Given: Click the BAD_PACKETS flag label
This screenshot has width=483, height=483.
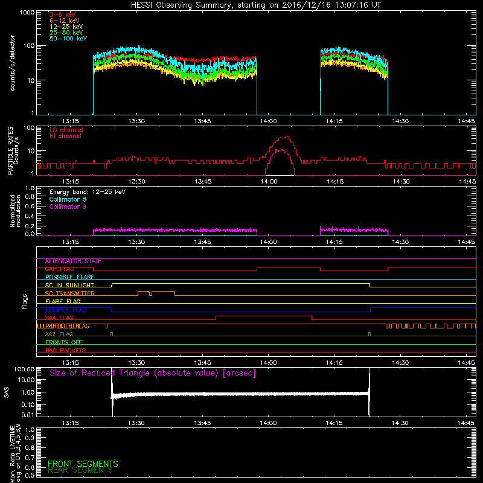Looking at the screenshot, I should click(66, 351).
